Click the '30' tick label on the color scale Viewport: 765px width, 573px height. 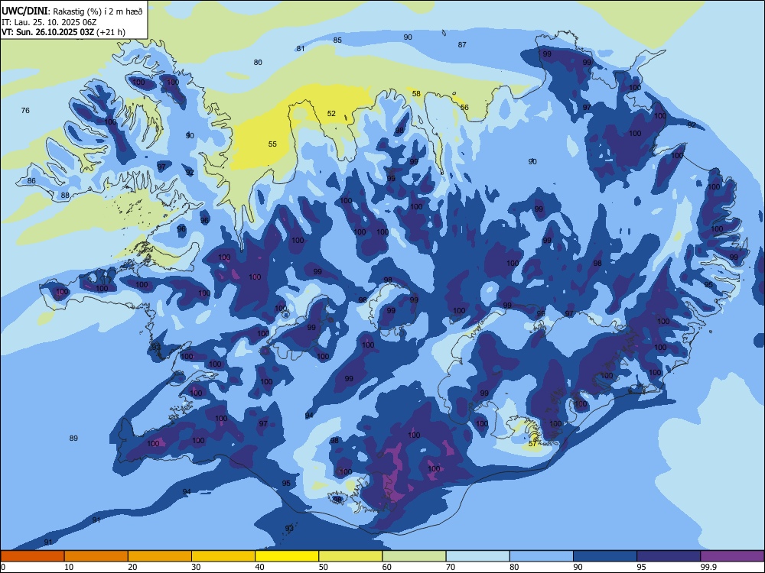(196, 567)
